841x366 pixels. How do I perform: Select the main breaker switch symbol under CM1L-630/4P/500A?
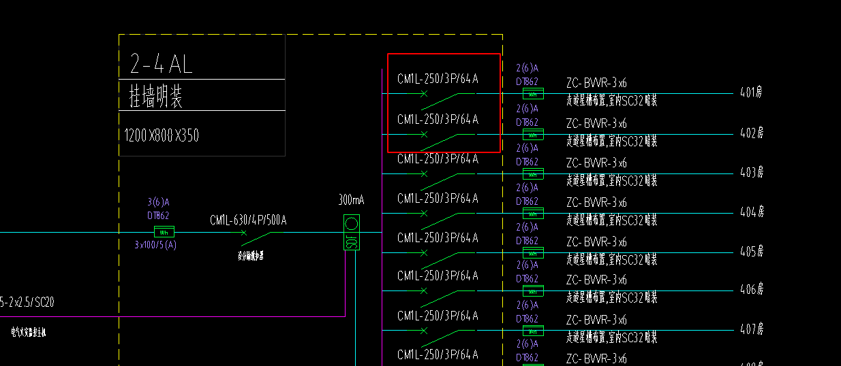pyautogui.click(x=256, y=237)
